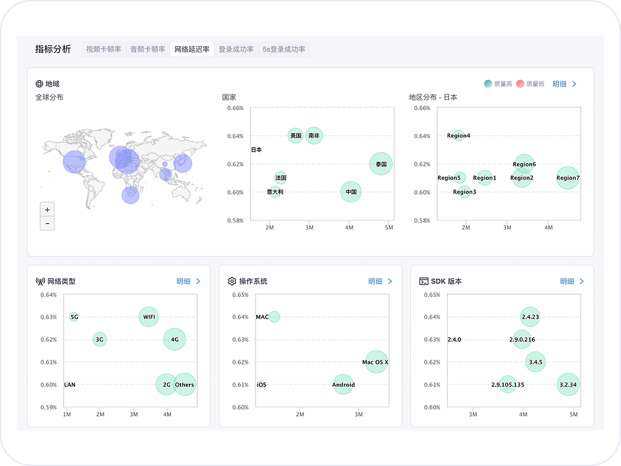Switch to the 音频卡顿率 tab
Viewport: 621px width, 466px height.
(147, 49)
